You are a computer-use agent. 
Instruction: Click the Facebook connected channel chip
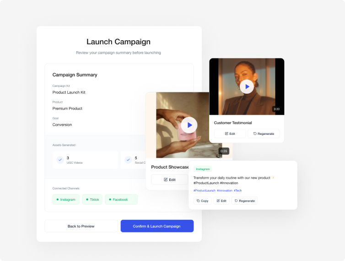tap(121, 199)
